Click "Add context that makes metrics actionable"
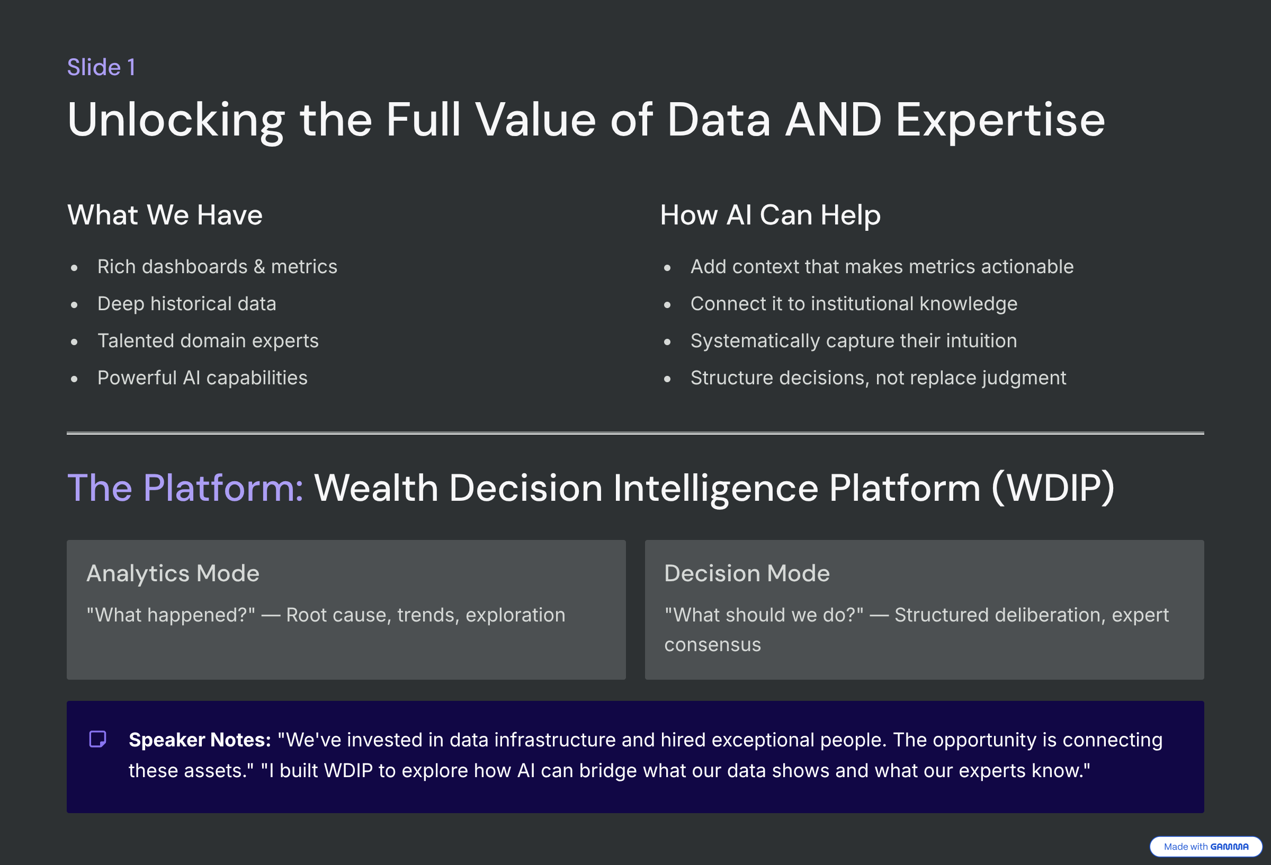Screen dimensions: 1271x865 pyautogui.click(x=882, y=267)
